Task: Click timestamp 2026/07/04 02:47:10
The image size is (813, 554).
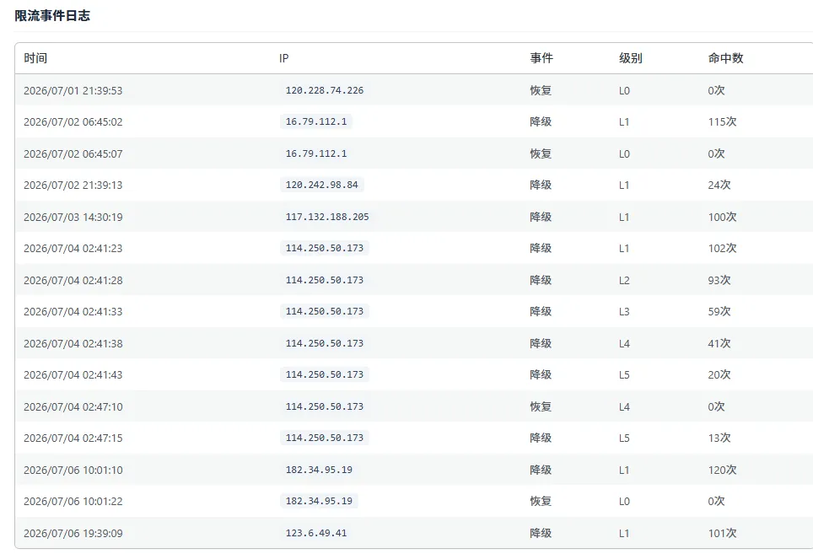Action: click(x=73, y=406)
